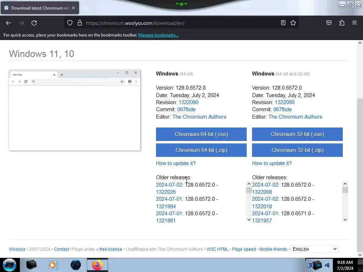Open older release 1321981 link
363x272 pixels.
pyautogui.click(x=166, y=221)
